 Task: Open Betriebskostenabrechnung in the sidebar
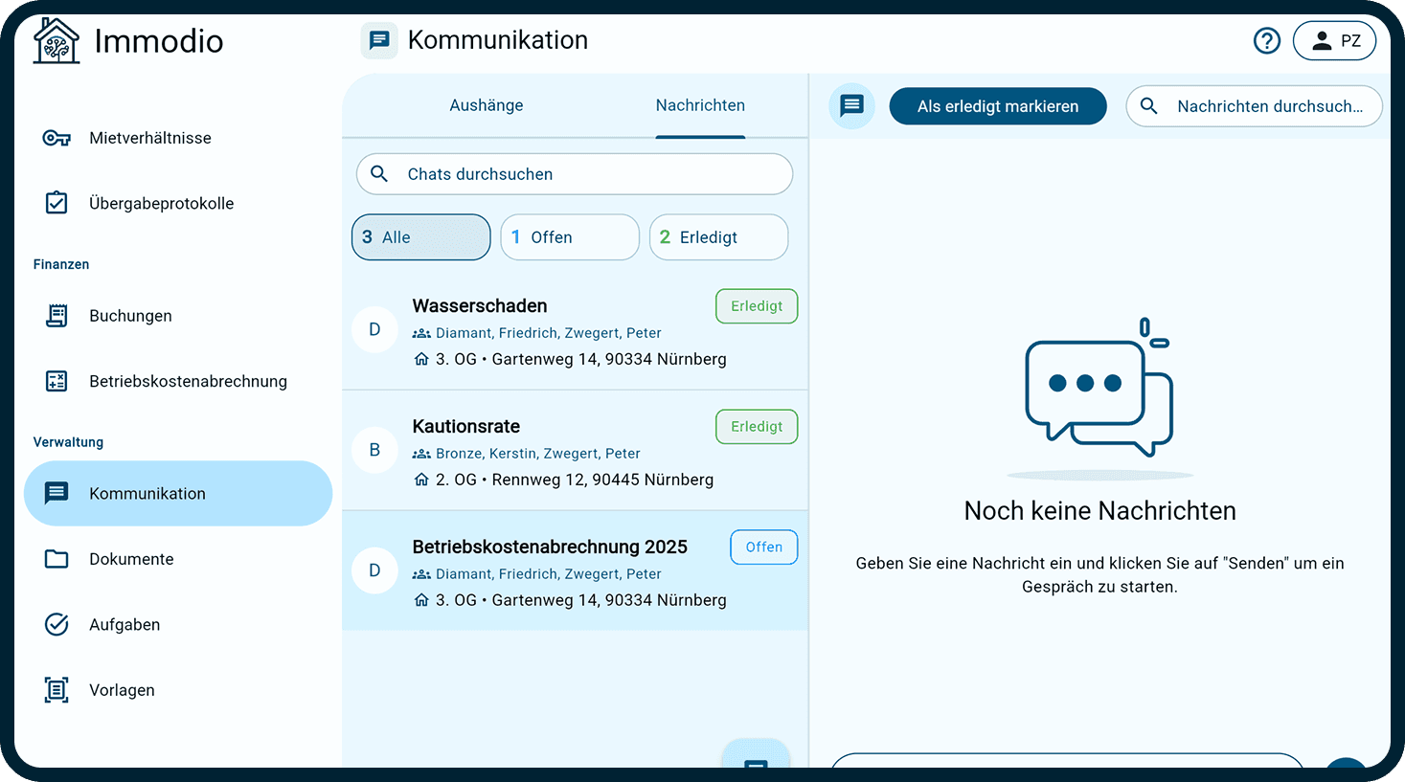point(178,381)
